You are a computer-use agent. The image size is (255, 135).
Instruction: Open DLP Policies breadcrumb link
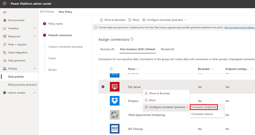pyautogui.click(x=47, y=12)
